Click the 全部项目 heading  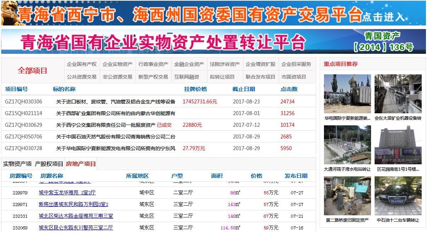click(33, 70)
